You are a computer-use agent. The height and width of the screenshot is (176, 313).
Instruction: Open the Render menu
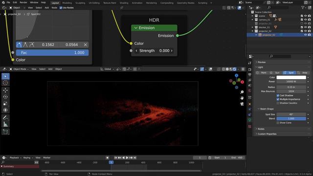coord(23,2)
